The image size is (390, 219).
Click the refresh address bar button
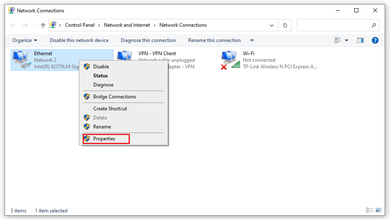285,25
